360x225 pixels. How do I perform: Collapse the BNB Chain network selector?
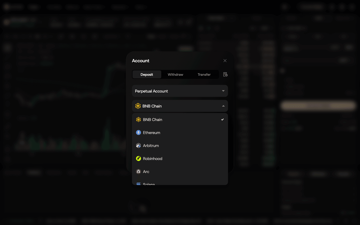(180, 106)
